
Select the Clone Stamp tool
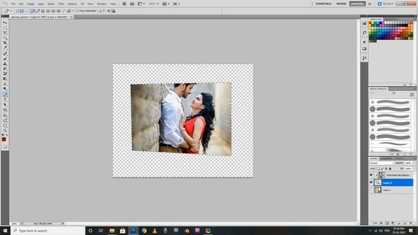coord(5,64)
